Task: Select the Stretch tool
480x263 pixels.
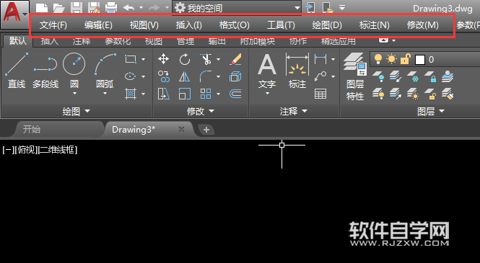Action: click(163, 94)
